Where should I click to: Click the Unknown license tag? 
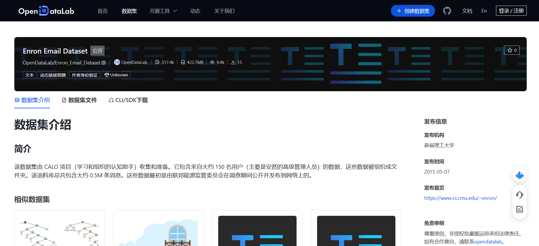click(116, 75)
